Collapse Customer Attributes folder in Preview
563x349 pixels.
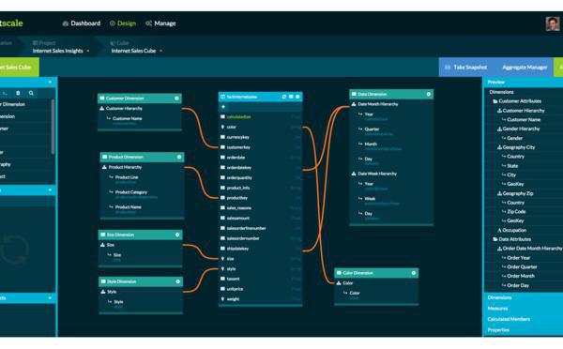pos(495,101)
